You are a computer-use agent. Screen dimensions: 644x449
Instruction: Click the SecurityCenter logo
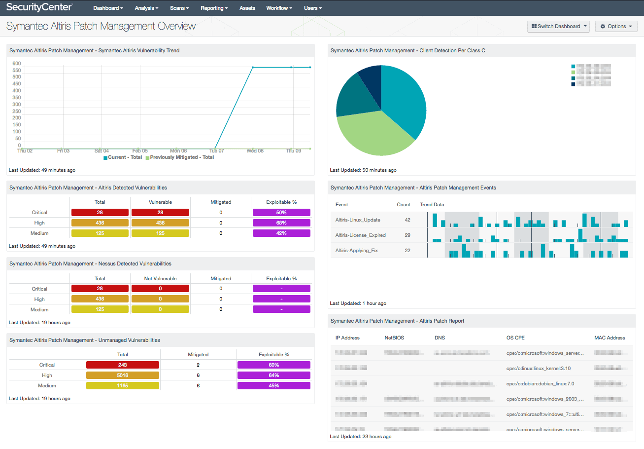(x=39, y=7)
